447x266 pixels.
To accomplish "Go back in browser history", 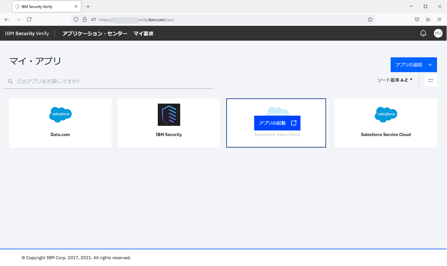I will [x=7, y=19].
